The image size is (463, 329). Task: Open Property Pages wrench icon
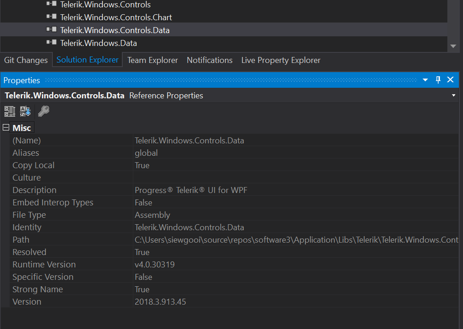click(x=44, y=111)
